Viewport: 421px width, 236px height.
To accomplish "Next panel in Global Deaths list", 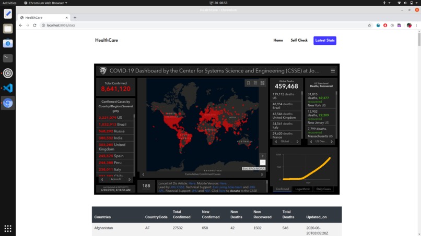I will pos(298,142).
